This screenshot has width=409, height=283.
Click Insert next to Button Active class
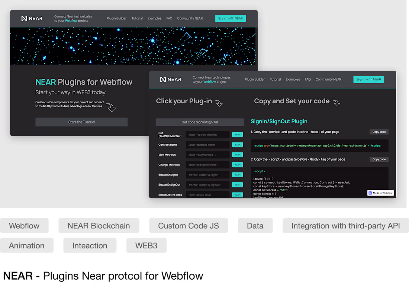(x=237, y=195)
